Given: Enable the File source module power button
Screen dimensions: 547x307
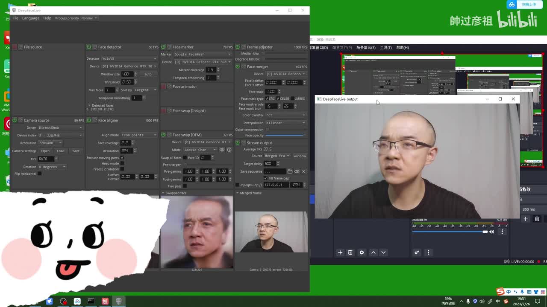Looking at the screenshot, I should click(15, 47).
